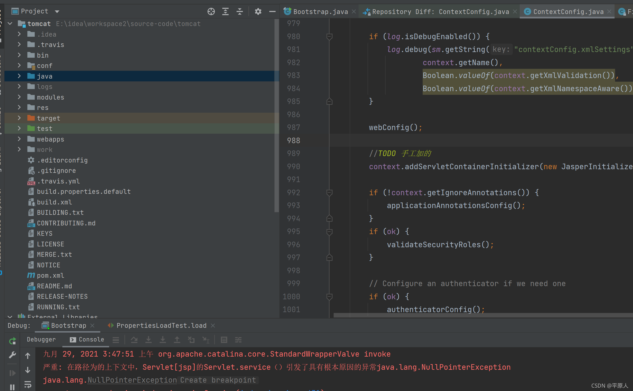Viewport: 633px width, 391px height.
Task: Expand the webapps folder
Action: coord(19,139)
